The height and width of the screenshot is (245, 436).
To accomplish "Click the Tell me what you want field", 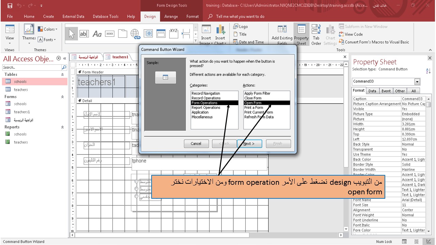I will point(240,16).
